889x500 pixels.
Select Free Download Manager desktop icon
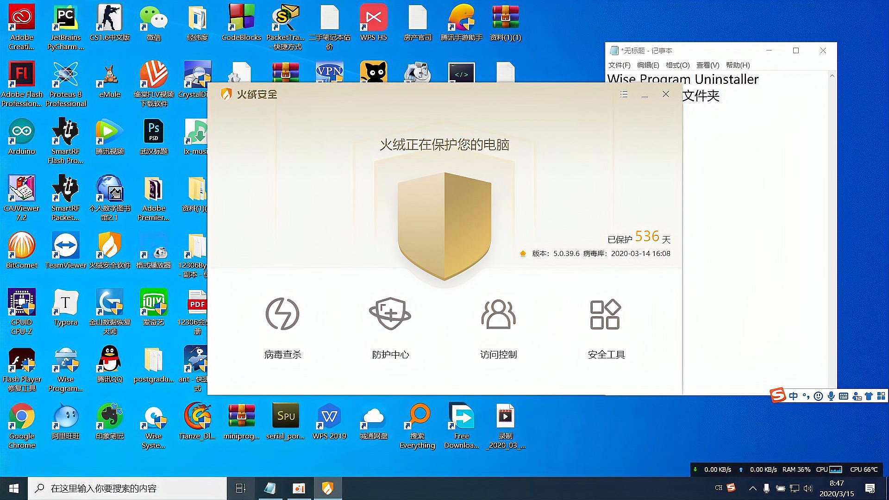[x=461, y=426]
